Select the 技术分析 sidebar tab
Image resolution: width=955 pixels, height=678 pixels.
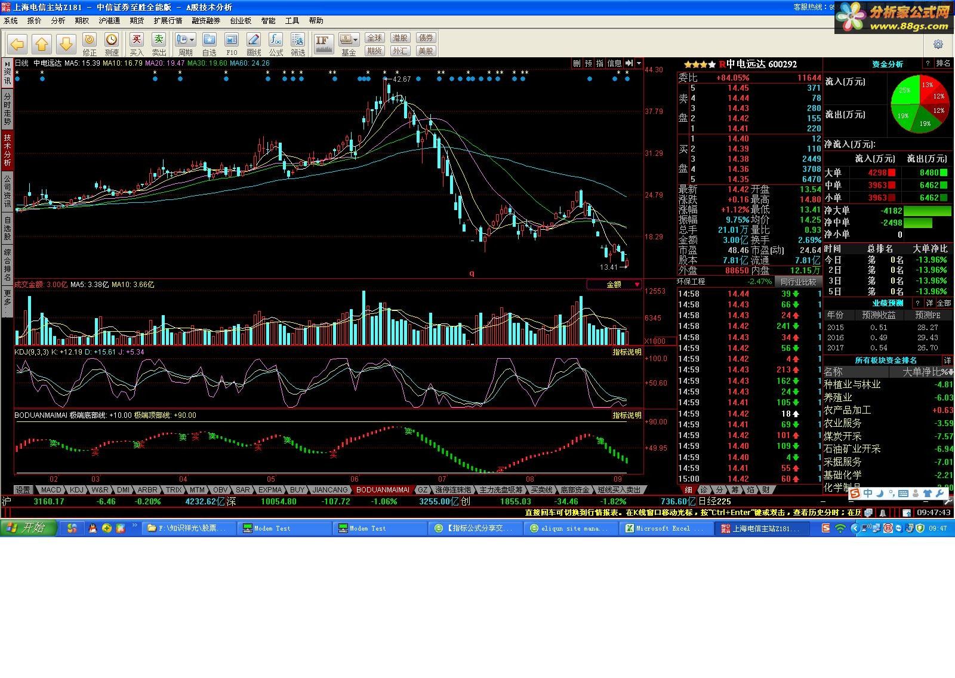pos(7,150)
